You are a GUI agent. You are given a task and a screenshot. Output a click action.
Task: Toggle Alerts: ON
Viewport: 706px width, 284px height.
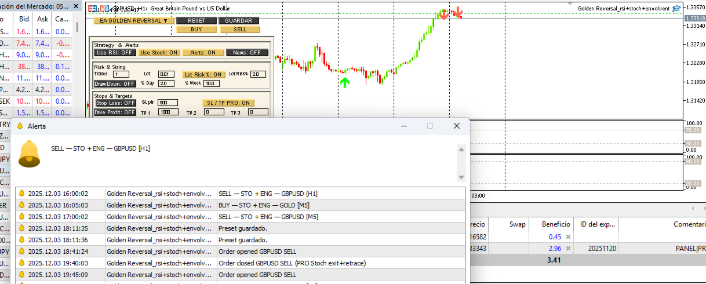pos(203,53)
